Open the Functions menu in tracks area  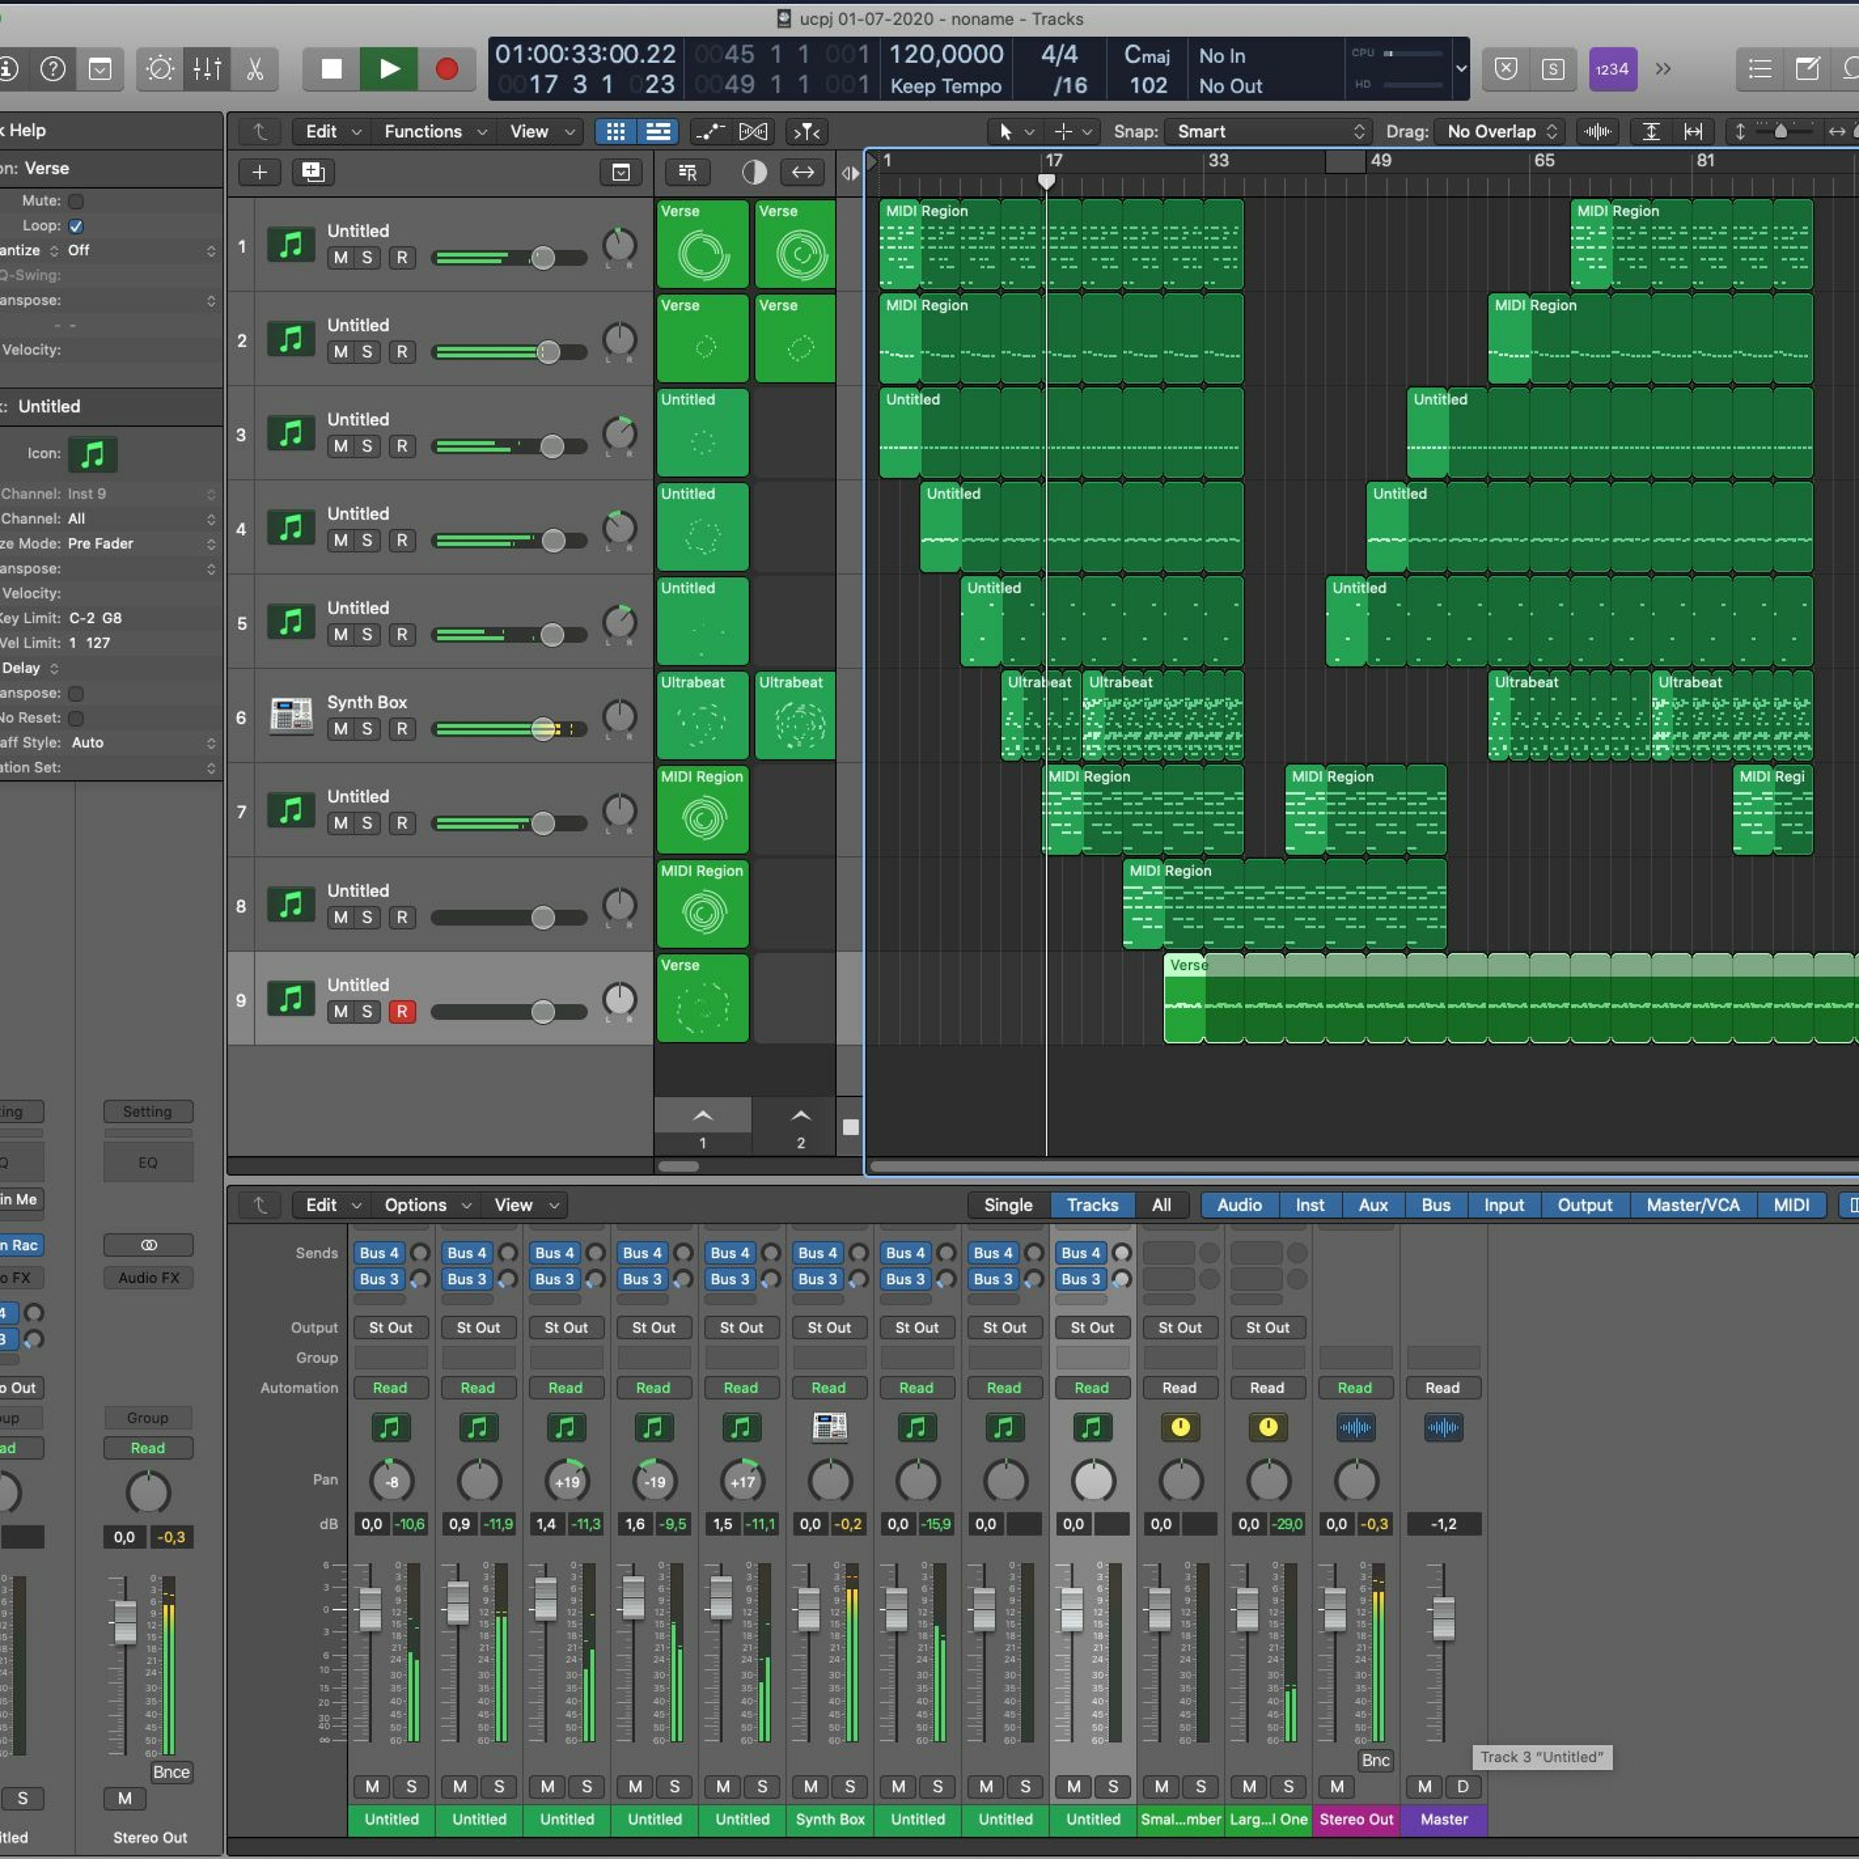click(434, 132)
